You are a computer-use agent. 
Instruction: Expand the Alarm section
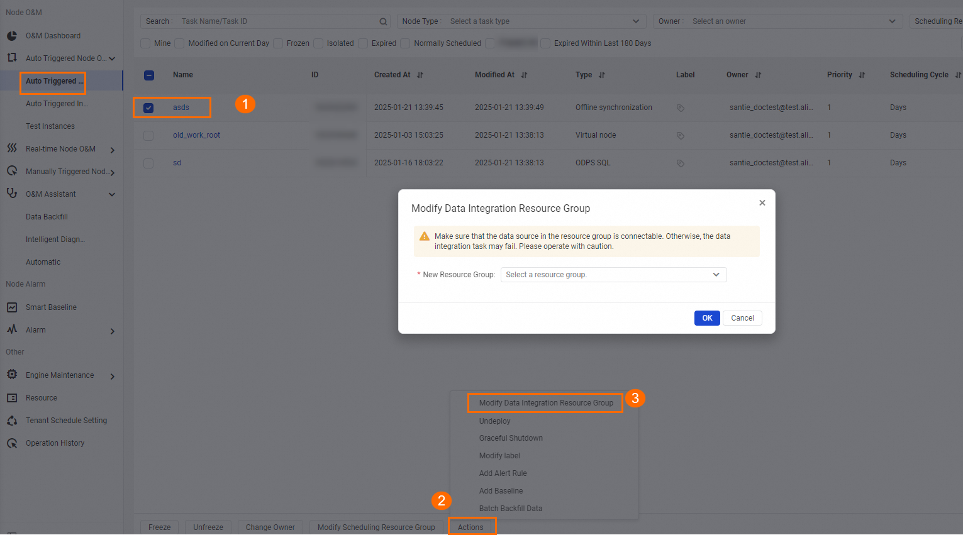point(113,331)
